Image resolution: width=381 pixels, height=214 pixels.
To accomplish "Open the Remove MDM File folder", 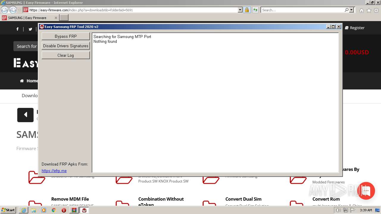I will 70,199.
